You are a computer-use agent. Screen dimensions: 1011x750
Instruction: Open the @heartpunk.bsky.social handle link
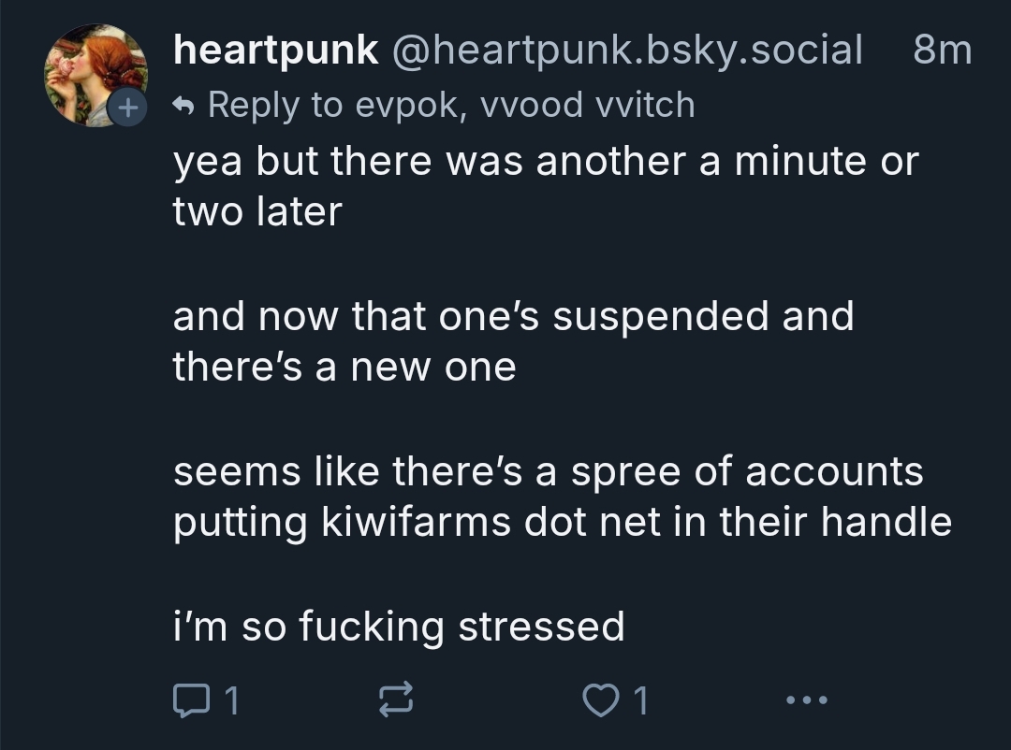point(625,50)
